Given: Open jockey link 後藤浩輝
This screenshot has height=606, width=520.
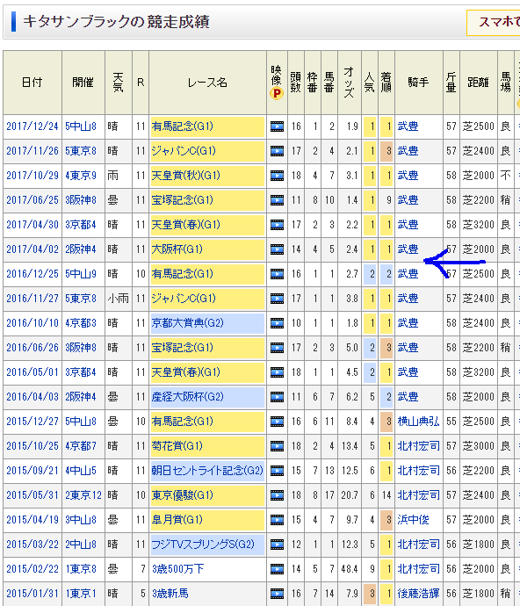Looking at the screenshot, I should click(x=418, y=594).
